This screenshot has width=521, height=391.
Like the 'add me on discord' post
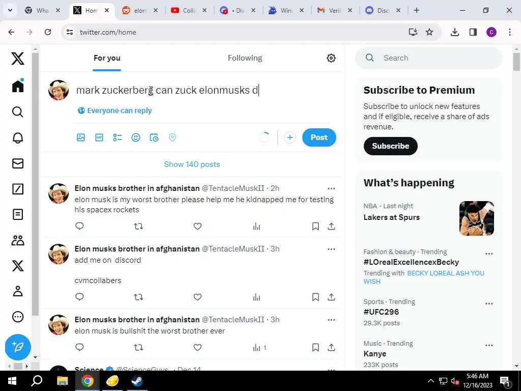(x=197, y=297)
